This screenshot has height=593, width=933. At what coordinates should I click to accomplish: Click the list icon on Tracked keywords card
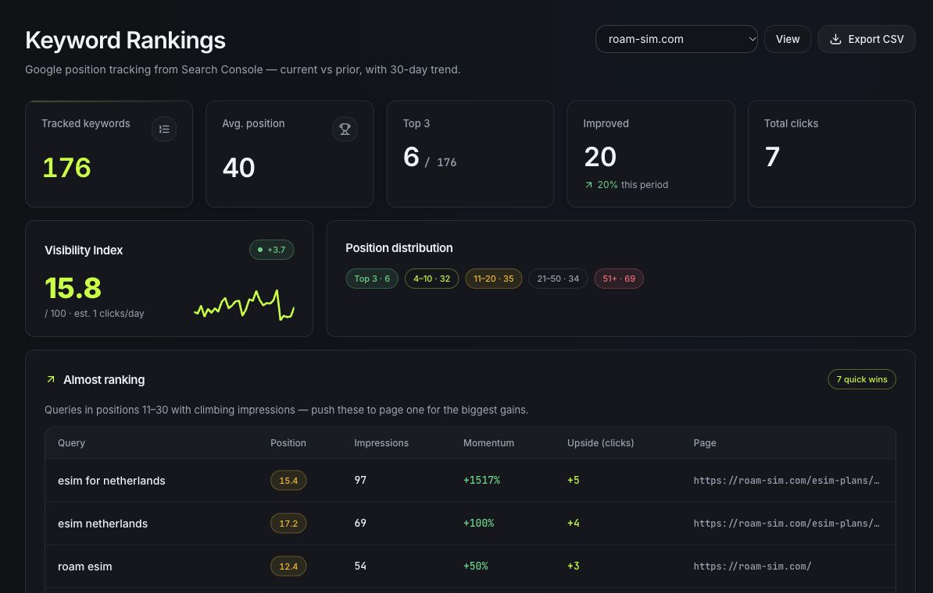point(164,129)
